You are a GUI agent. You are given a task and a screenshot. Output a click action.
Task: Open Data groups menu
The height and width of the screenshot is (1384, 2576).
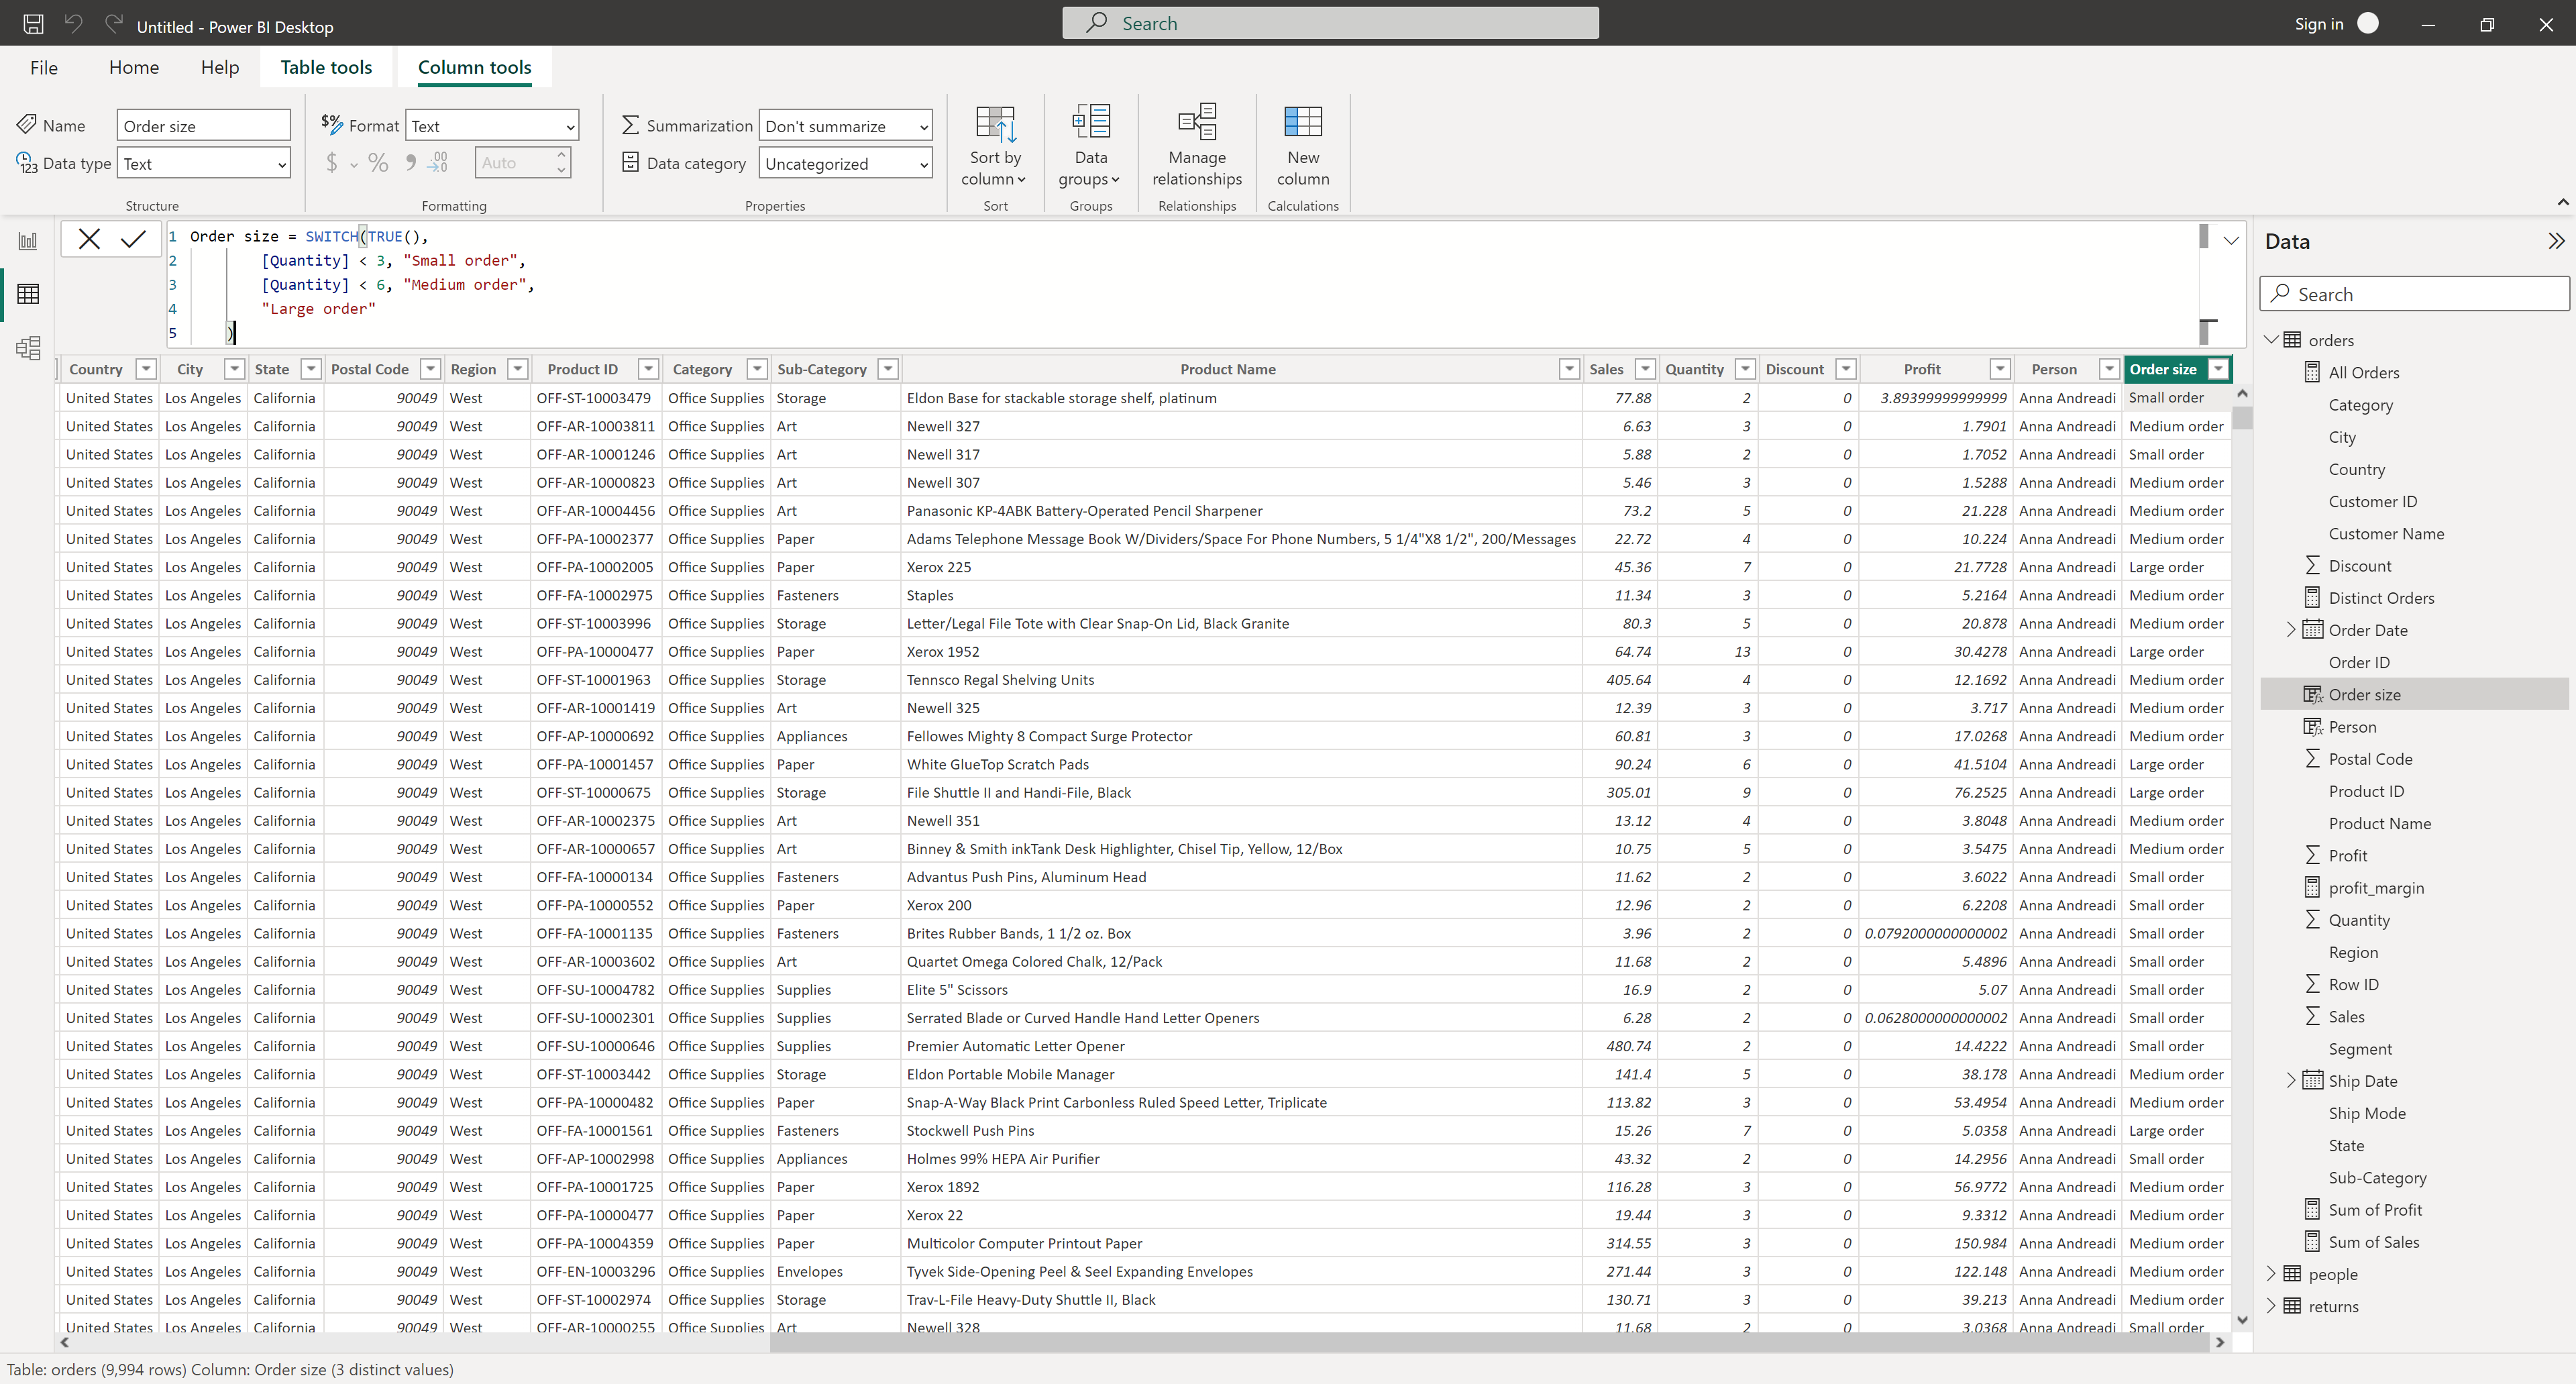tap(1090, 145)
